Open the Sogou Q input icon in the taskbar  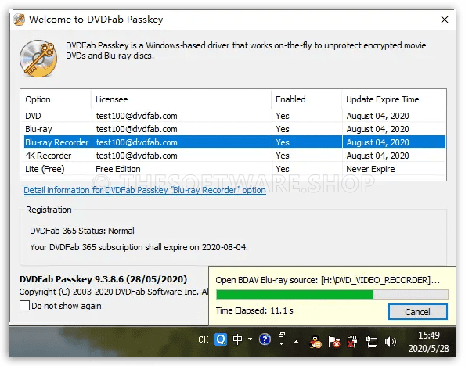pos(221,339)
